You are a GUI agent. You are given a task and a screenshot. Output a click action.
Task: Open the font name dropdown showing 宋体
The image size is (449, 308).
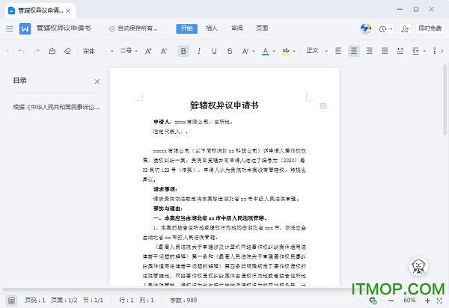[x=98, y=51]
